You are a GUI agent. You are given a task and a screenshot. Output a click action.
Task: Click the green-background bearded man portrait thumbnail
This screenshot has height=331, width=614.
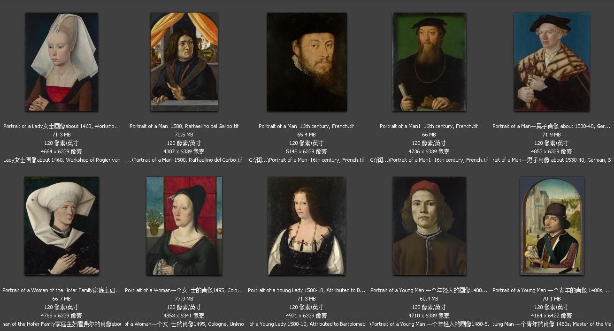430,62
